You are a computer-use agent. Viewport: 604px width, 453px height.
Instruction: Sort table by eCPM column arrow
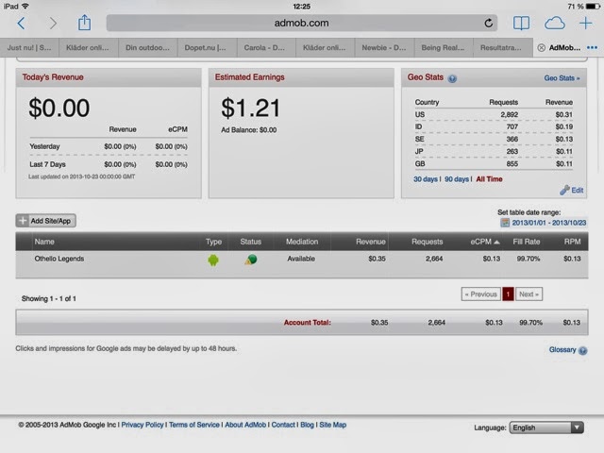tap(497, 242)
